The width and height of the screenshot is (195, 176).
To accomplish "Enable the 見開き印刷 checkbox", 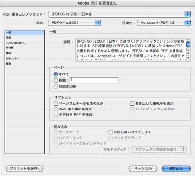I will (56, 87).
